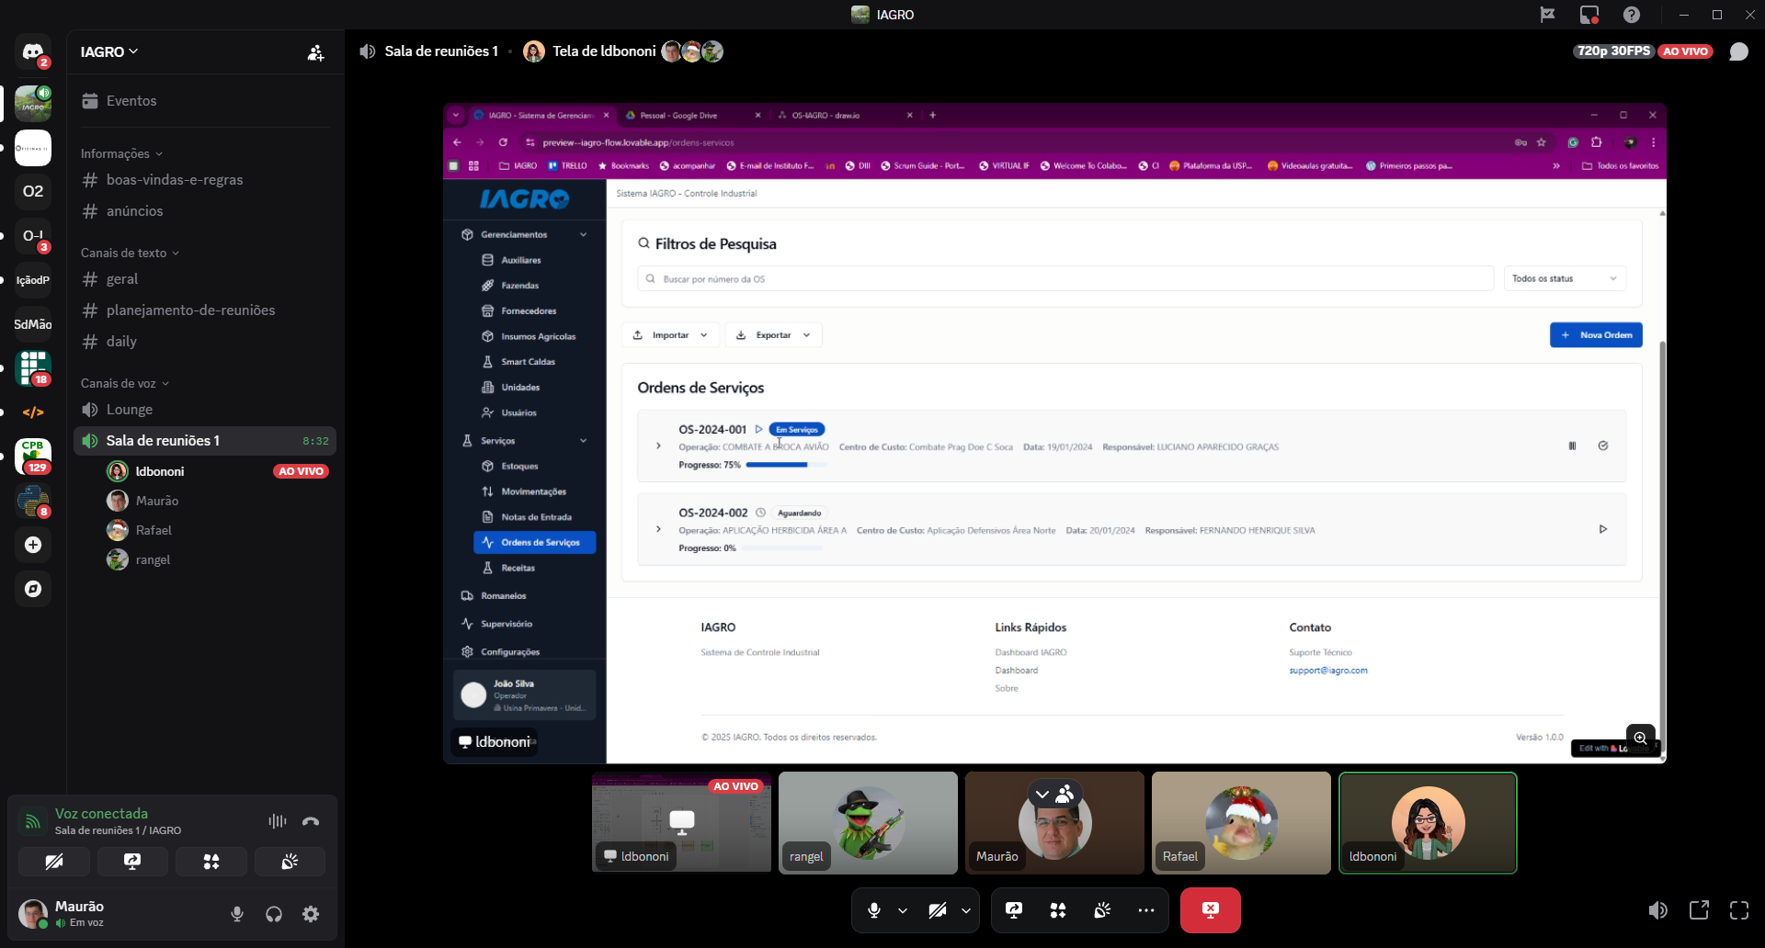The width and height of the screenshot is (1765, 948).
Task: Open camera options arrow in call controls
Action: point(966,910)
